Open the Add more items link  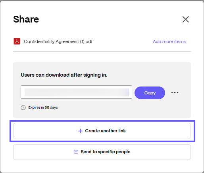point(169,41)
